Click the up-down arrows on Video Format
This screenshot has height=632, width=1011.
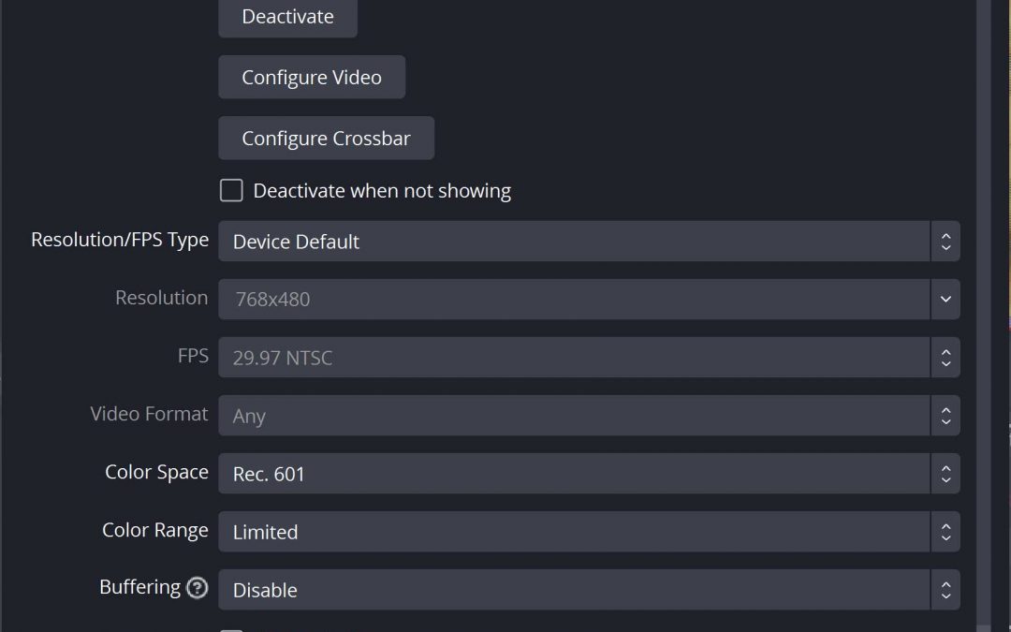945,416
